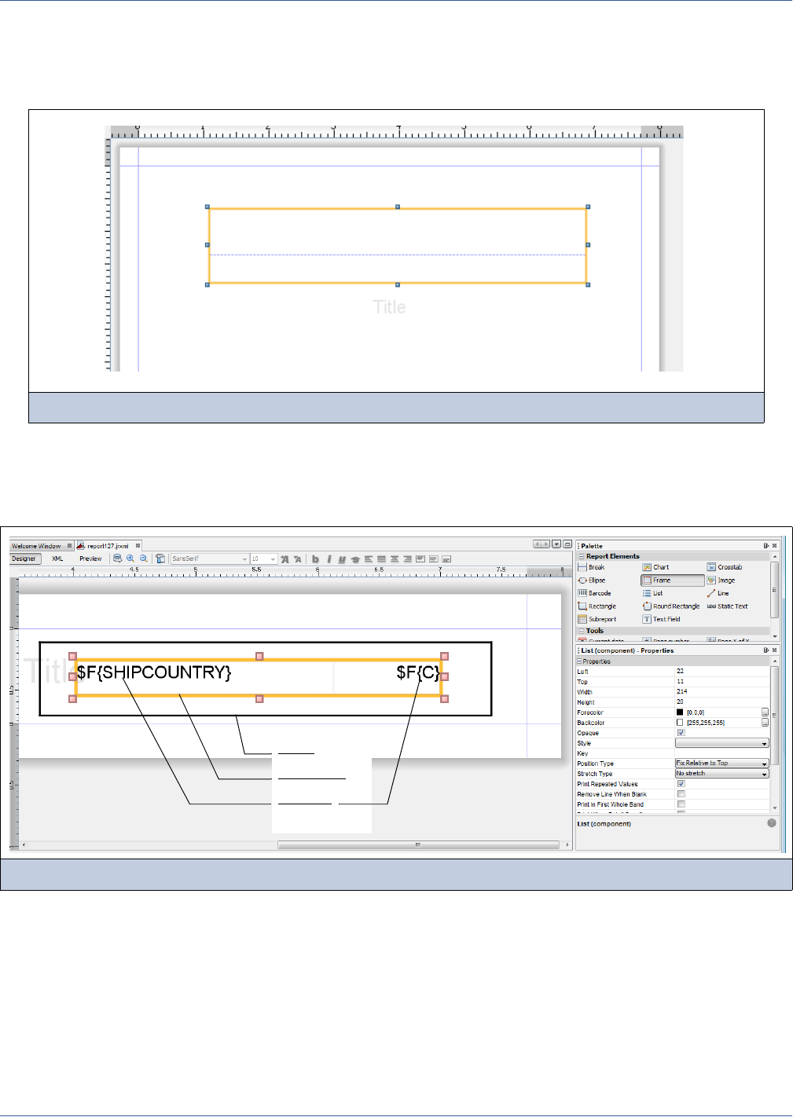Click the Key property value field
This screenshot has width=793, height=1117.
coord(722,753)
